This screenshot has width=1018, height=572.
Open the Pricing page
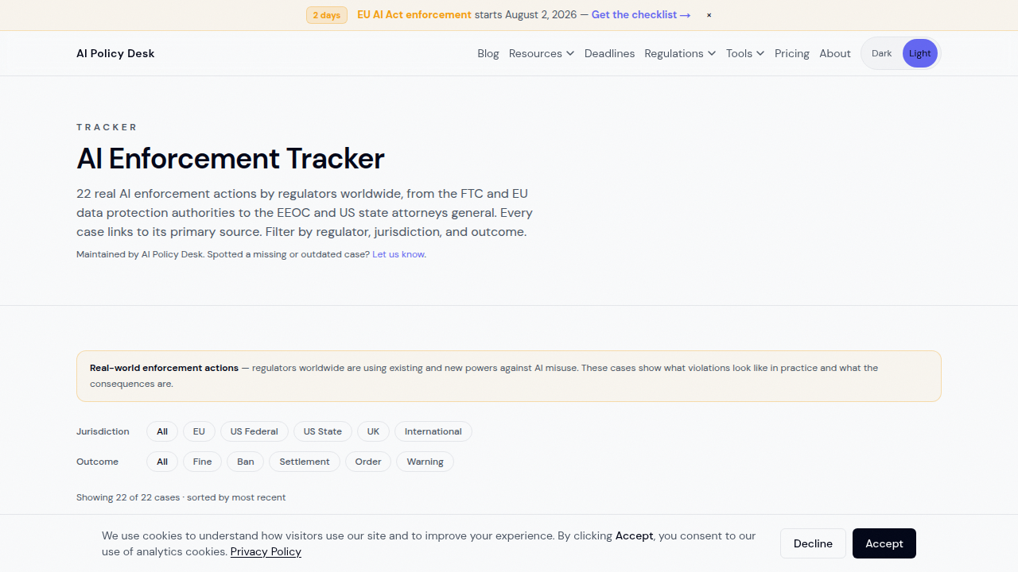792,53
